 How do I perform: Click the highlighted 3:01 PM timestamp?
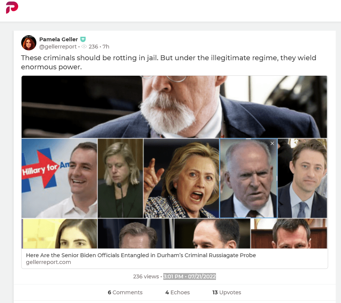click(x=190, y=276)
